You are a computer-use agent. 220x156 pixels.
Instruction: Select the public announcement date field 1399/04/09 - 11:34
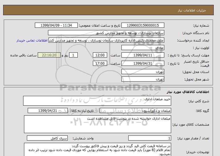click(x=56, y=25)
